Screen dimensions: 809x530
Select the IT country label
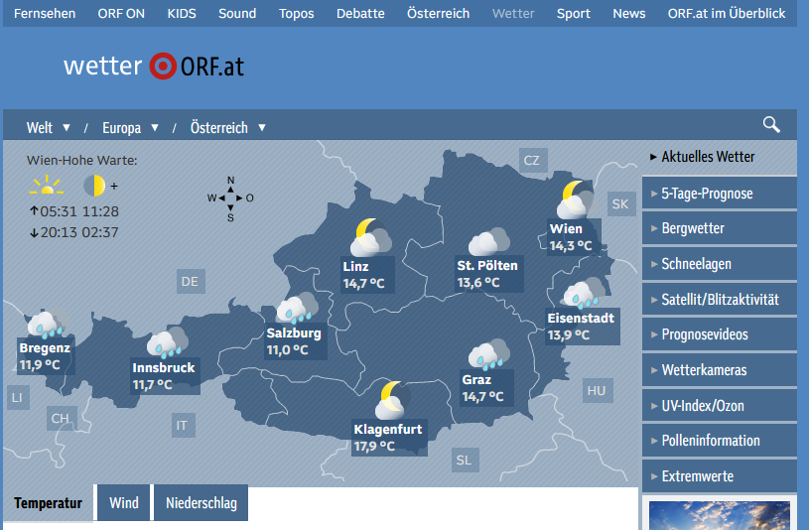[182, 425]
